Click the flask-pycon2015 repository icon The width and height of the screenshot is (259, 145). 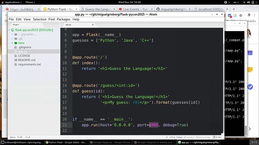pos(13,30)
